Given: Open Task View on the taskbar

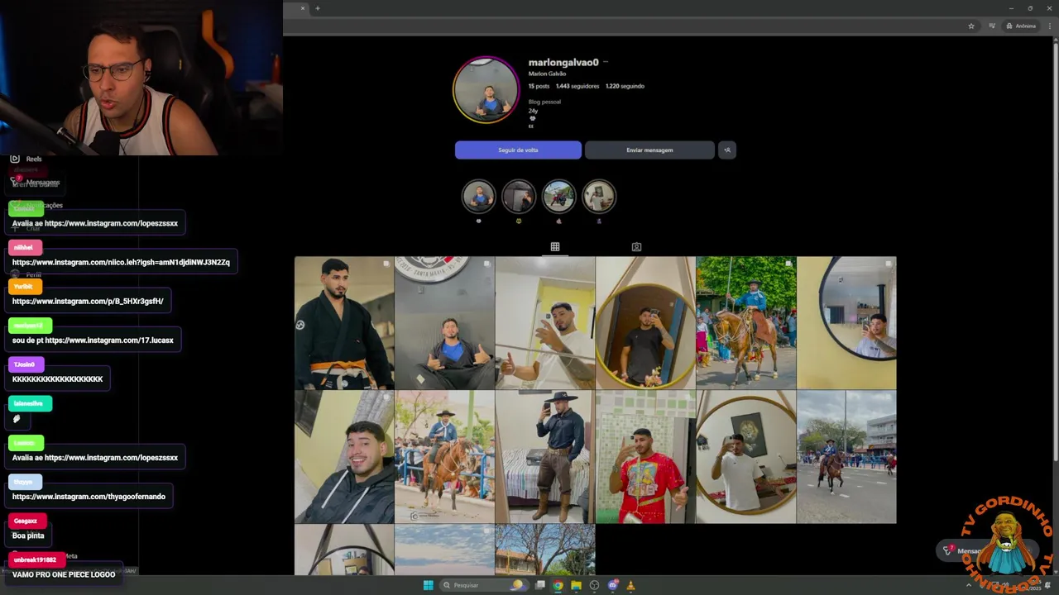Looking at the screenshot, I should pos(540,585).
